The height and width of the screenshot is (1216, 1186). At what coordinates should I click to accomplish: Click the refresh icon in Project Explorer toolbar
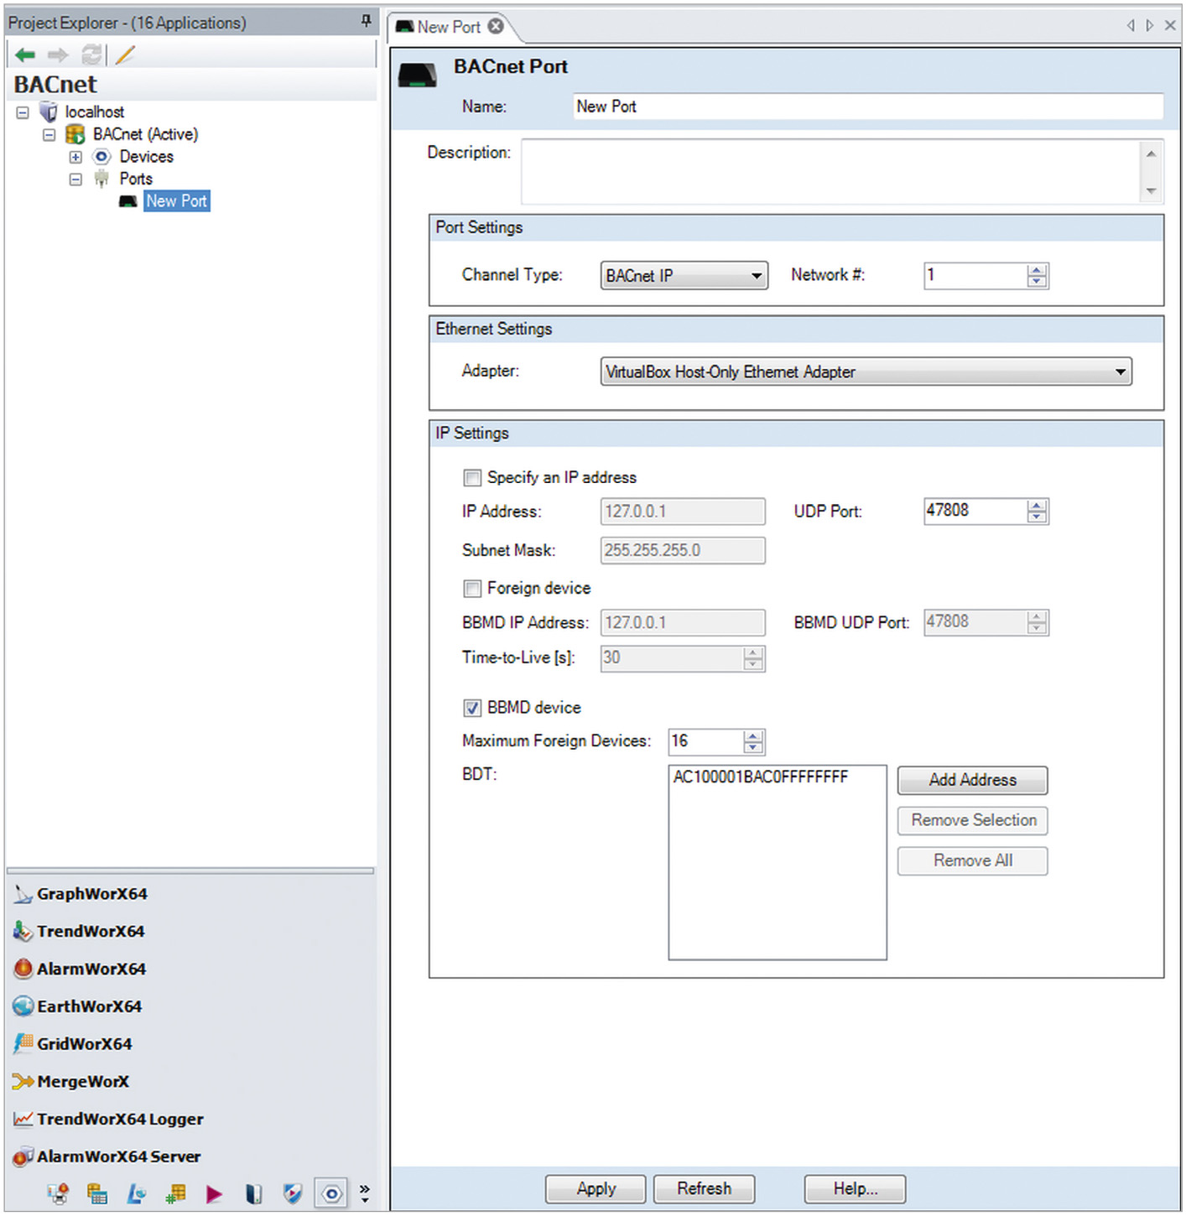(91, 55)
